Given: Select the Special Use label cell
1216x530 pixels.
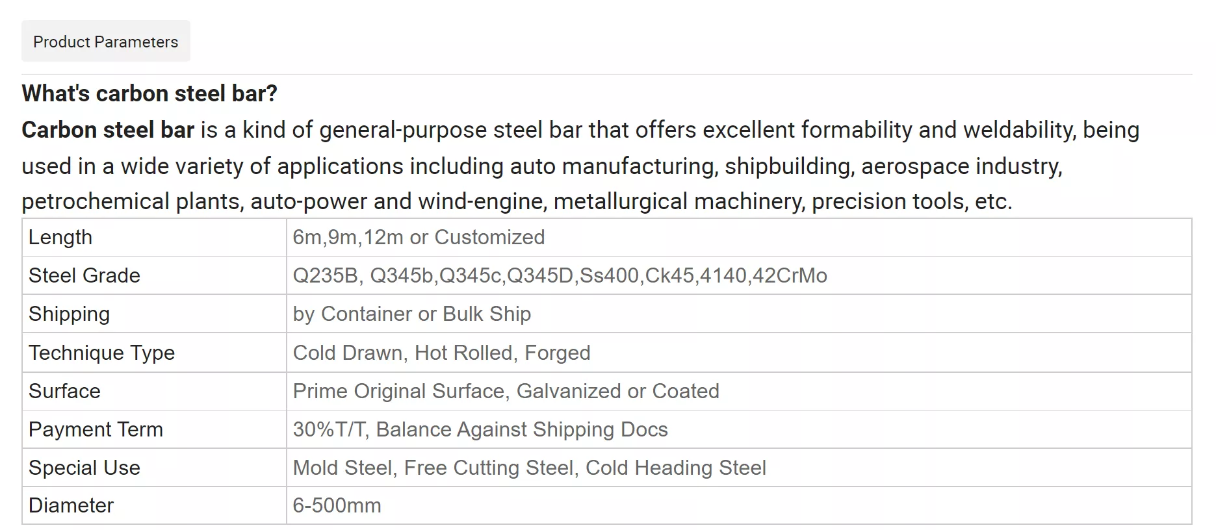Looking at the screenshot, I should pyautogui.click(x=154, y=468).
